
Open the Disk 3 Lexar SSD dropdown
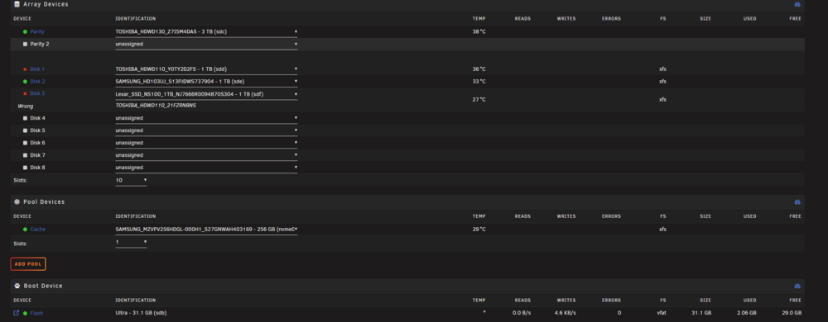tap(206, 94)
